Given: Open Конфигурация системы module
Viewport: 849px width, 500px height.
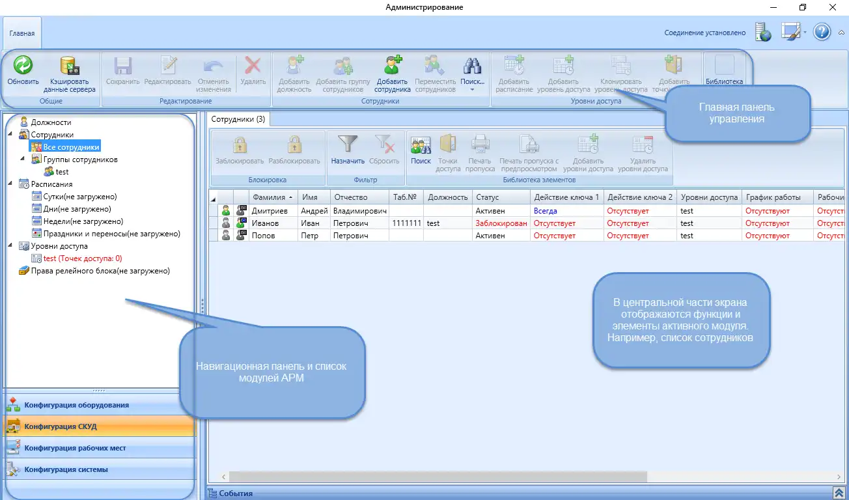Looking at the screenshot, I should click(99, 469).
